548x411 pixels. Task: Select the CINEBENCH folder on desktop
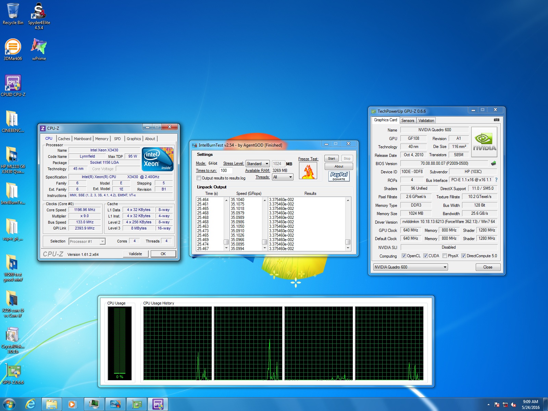pos(13,122)
